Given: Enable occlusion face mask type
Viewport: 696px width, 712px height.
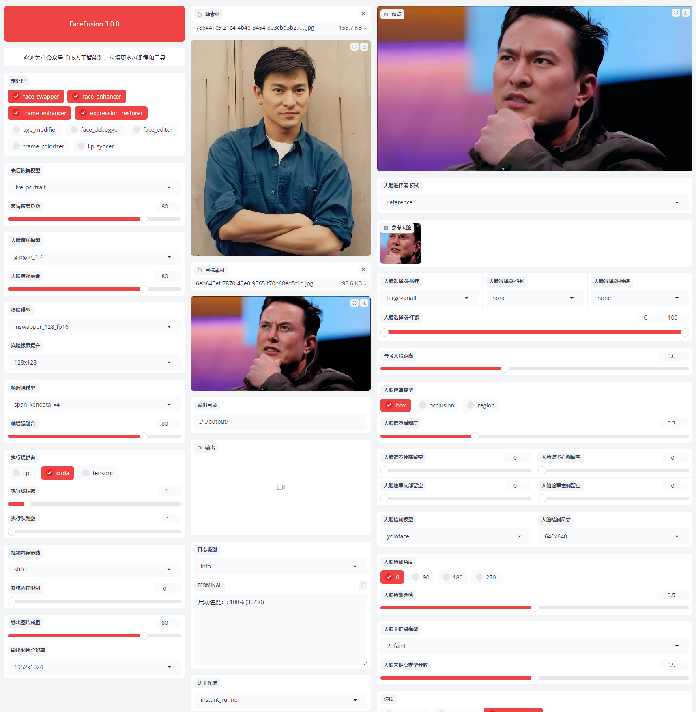Looking at the screenshot, I should (x=436, y=405).
